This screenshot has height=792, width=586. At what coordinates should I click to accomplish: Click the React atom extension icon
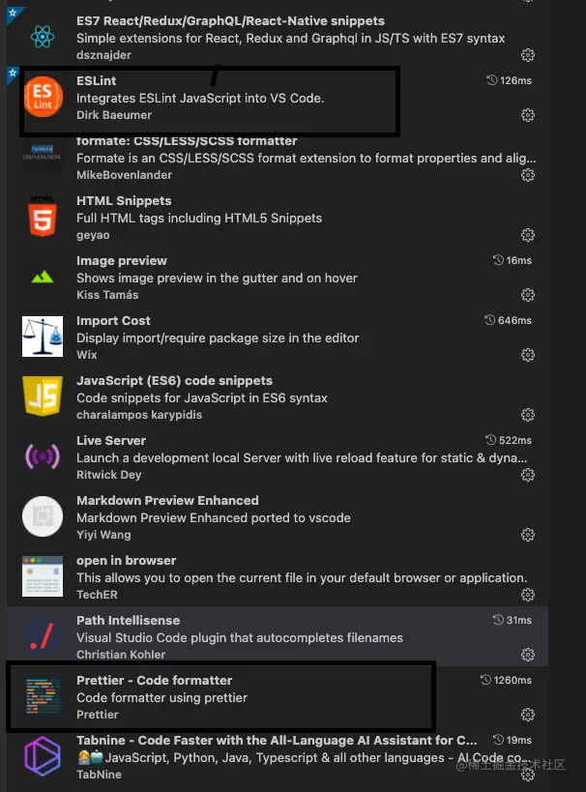point(43,37)
